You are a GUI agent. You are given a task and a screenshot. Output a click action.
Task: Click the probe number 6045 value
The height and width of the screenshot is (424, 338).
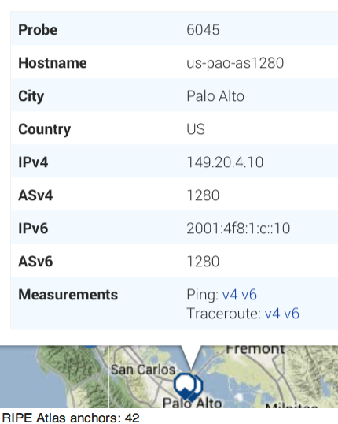coord(203,30)
